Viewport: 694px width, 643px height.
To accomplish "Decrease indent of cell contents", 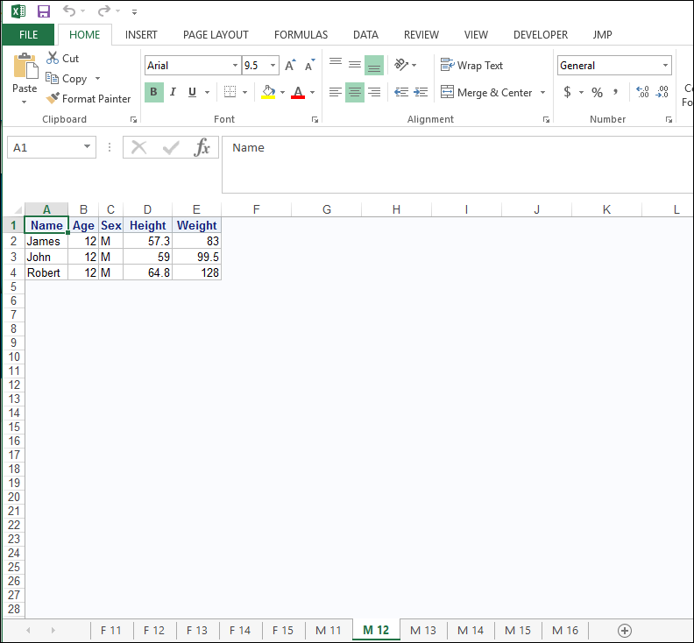I will tap(401, 92).
